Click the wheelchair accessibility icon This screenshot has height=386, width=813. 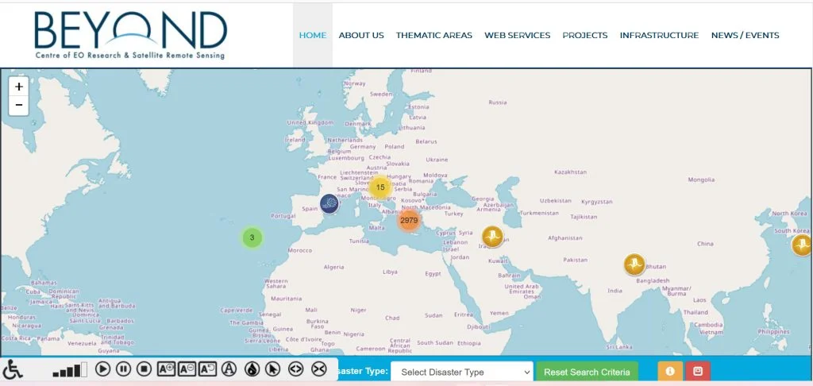pyautogui.click(x=13, y=369)
